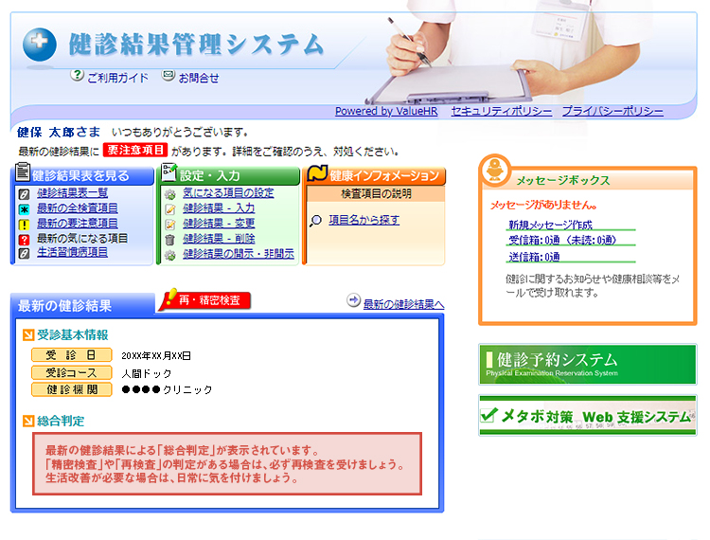
Task: Open 健診結果表一覧 link
Action: tap(73, 193)
